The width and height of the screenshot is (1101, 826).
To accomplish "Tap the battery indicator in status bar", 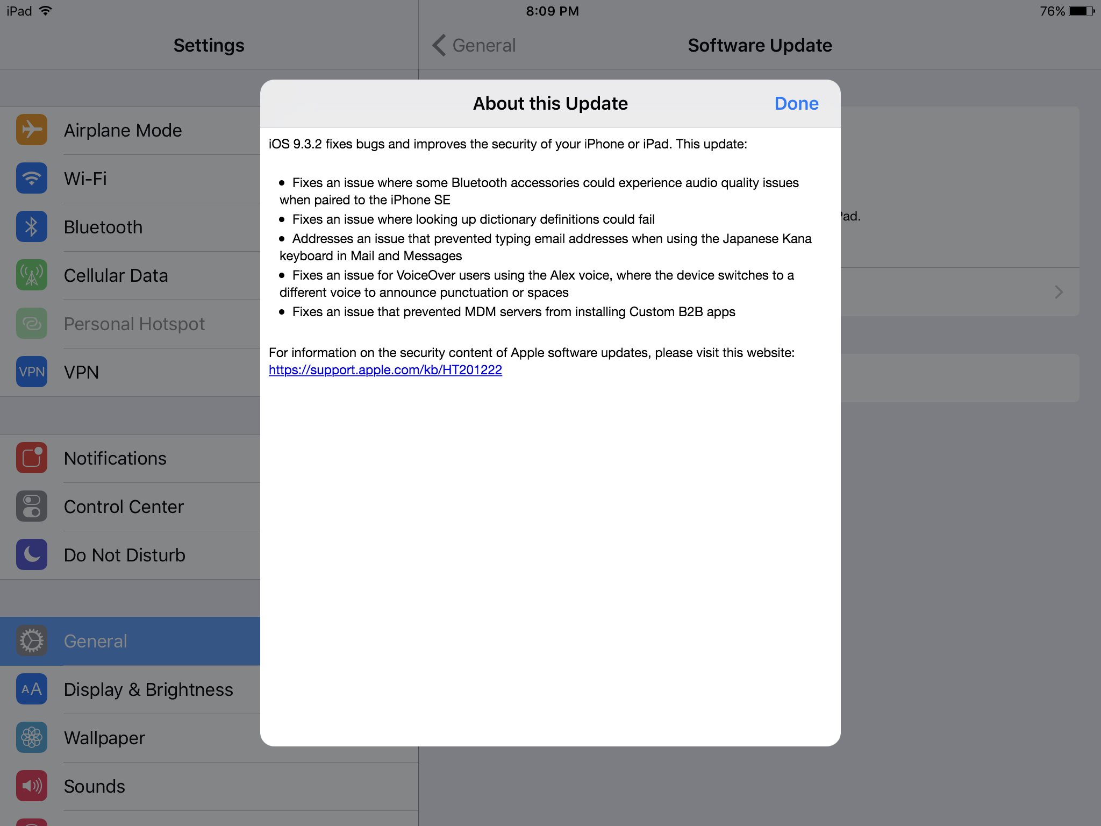I will [x=1081, y=11].
